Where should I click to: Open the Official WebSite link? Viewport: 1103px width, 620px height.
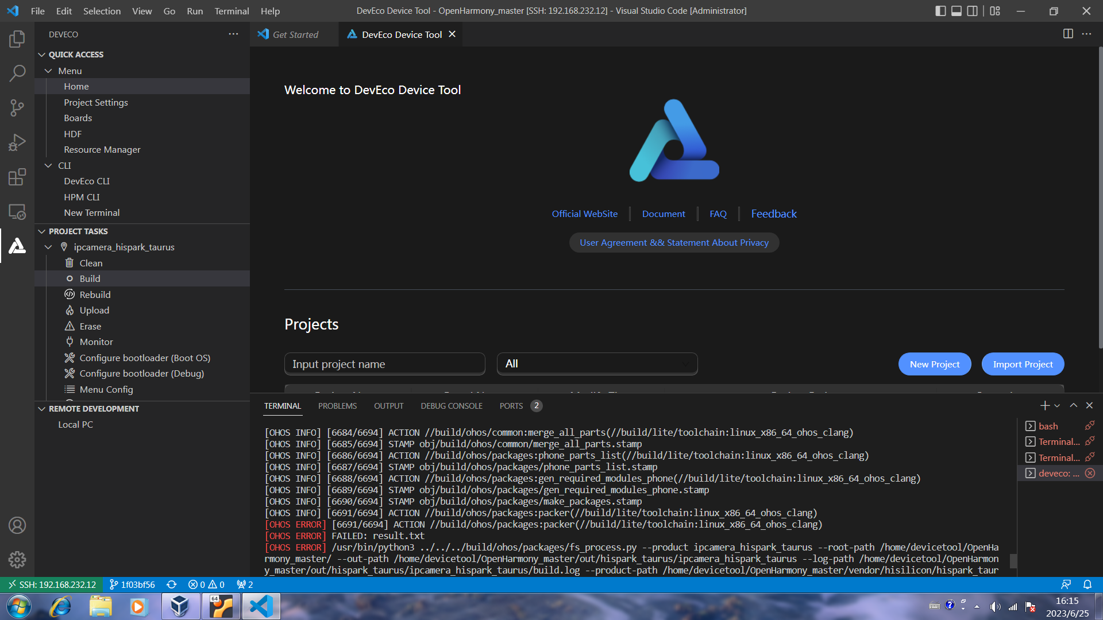[x=584, y=214]
